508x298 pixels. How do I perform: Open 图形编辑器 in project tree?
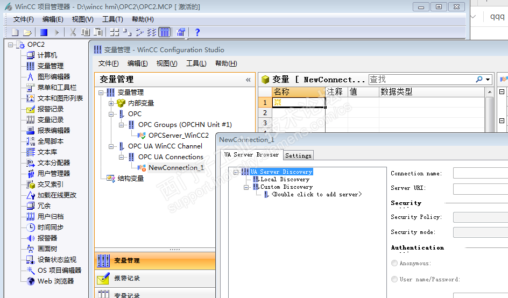pos(54,77)
